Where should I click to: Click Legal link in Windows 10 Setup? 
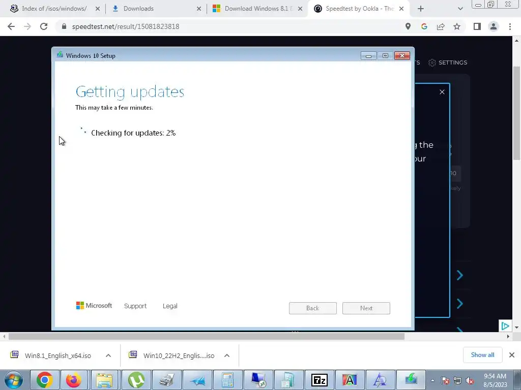click(170, 306)
